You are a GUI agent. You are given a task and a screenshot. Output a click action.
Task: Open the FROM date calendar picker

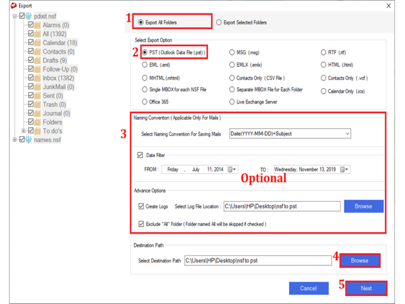(231, 169)
